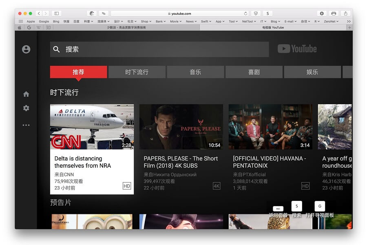Image resolution: width=367 pixels, height=245 pixels.
Task: Expand the Bank bookmarks folder
Action: click(x=161, y=21)
